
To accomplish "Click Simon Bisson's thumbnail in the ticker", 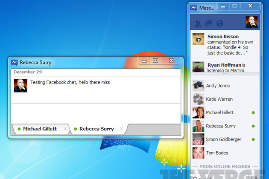I will (x=198, y=39).
